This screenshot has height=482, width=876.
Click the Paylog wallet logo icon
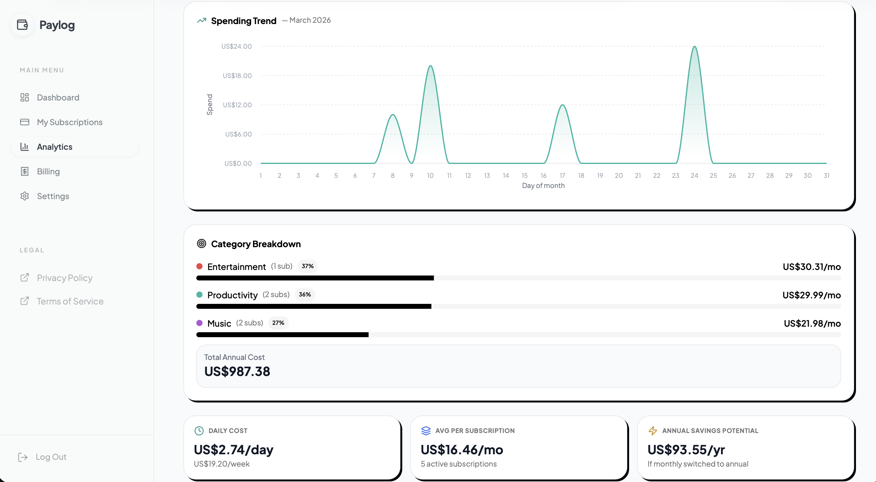tap(23, 25)
